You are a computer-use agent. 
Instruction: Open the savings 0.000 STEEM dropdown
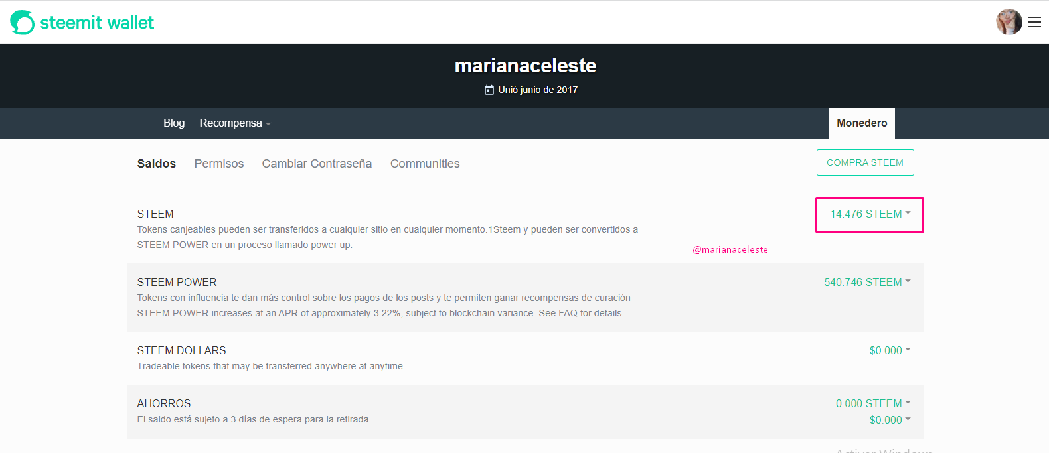click(x=873, y=403)
